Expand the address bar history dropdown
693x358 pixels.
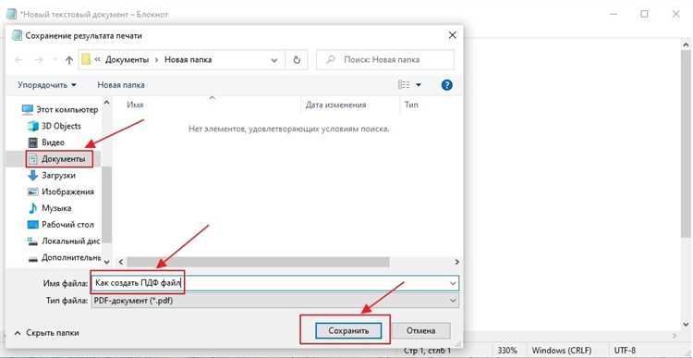coord(274,60)
